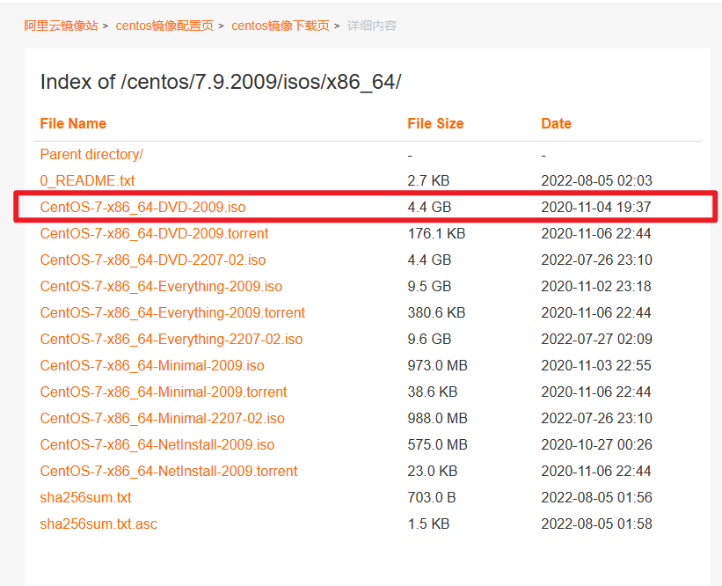Click the 1.5 KB file size value
The height and width of the screenshot is (586, 722).
click(428, 524)
